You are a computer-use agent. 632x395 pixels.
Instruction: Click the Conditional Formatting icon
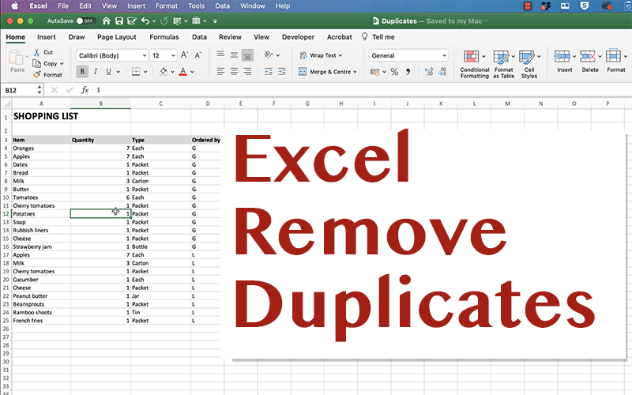tap(471, 56)
